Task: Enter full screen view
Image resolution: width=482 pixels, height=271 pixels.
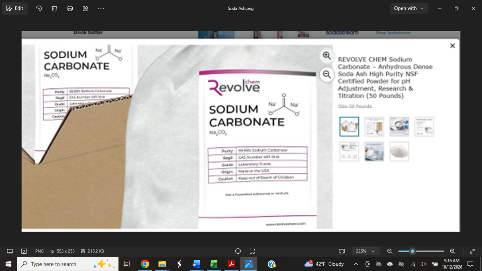Action: [x=472, y=251]
